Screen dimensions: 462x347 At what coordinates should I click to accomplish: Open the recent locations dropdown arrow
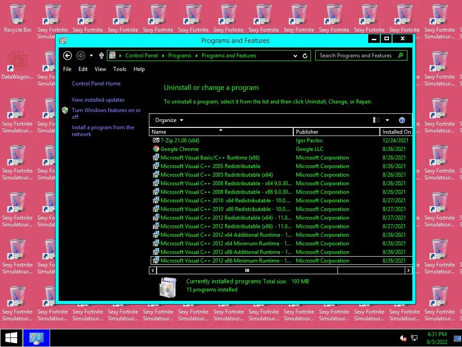click(x=91, y=56)
